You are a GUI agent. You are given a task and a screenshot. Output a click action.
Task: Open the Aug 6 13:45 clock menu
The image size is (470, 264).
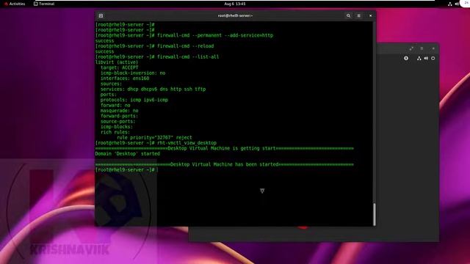point(235,4)
